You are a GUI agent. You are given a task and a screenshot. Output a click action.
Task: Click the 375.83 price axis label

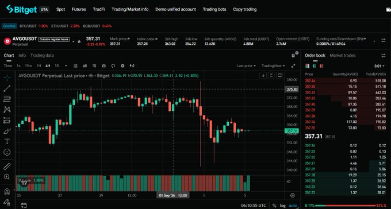click(292, 89)
